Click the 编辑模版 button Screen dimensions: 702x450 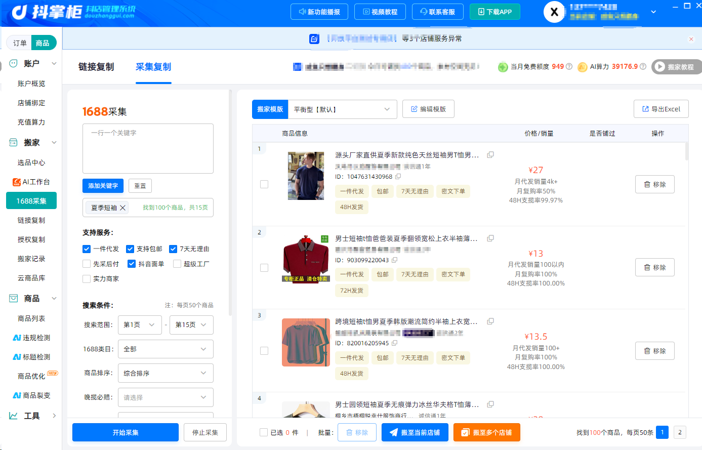pyautogui.click(x=428, y=109)
